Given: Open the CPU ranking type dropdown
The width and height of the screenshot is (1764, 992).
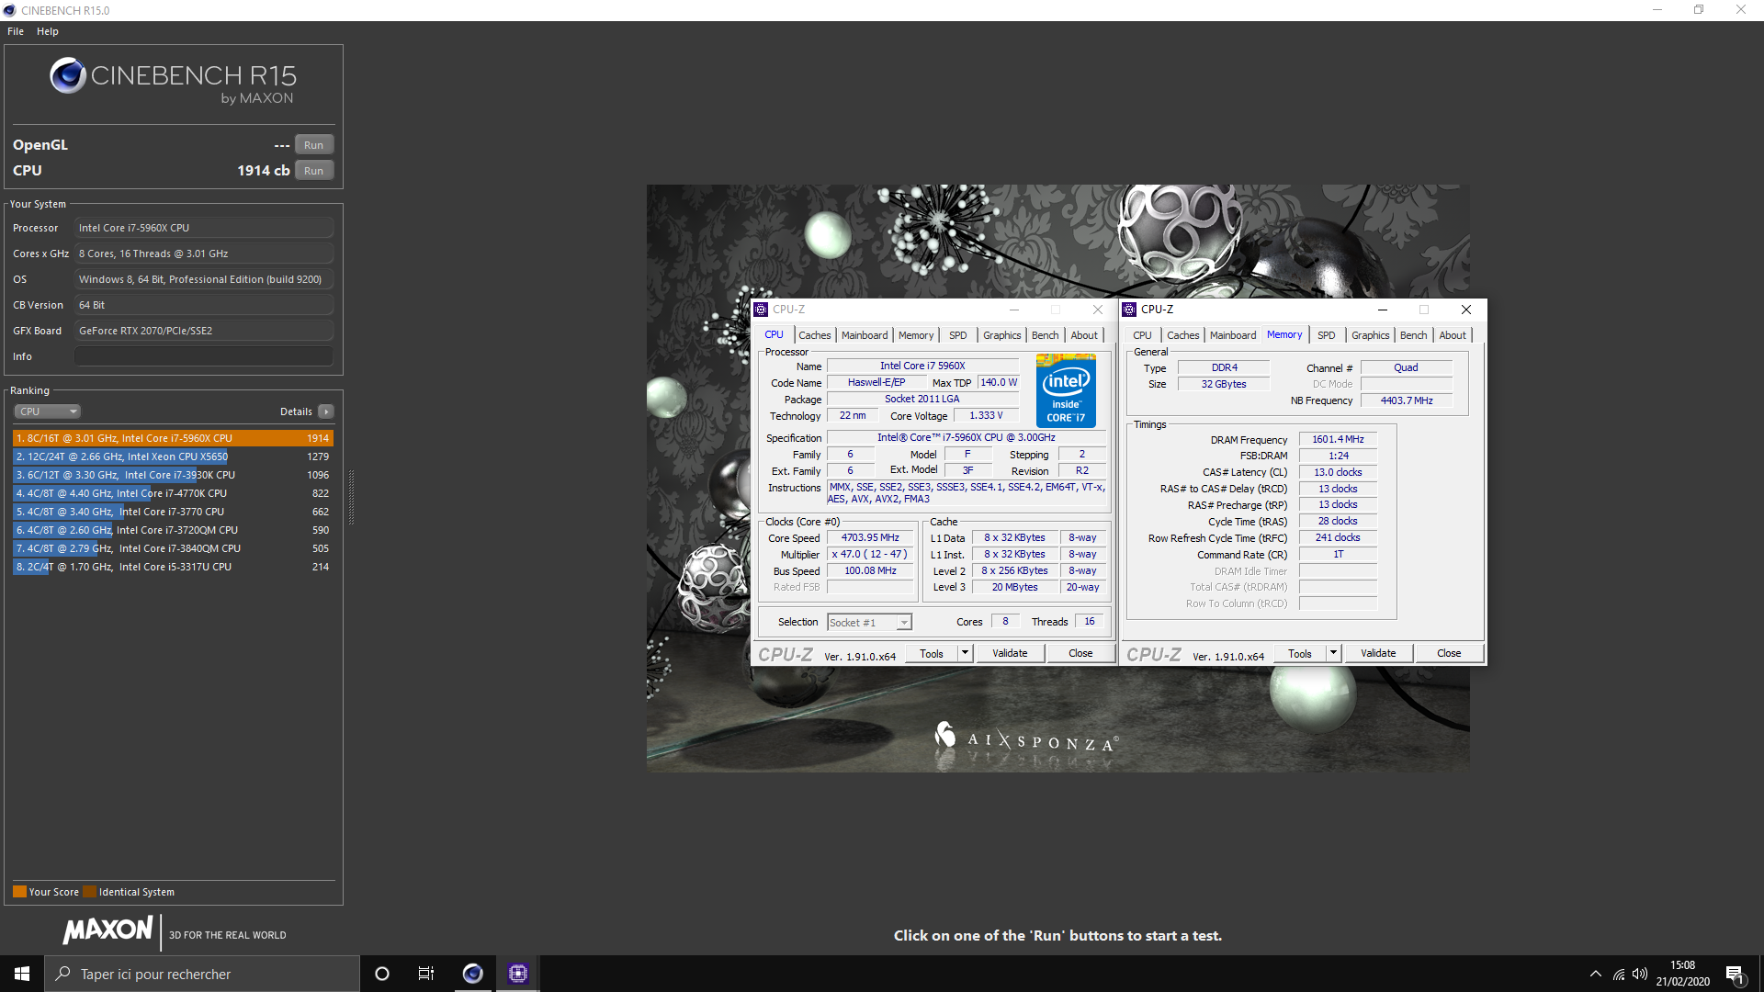Looking at the screenshot, I should [x=47, y=411].
